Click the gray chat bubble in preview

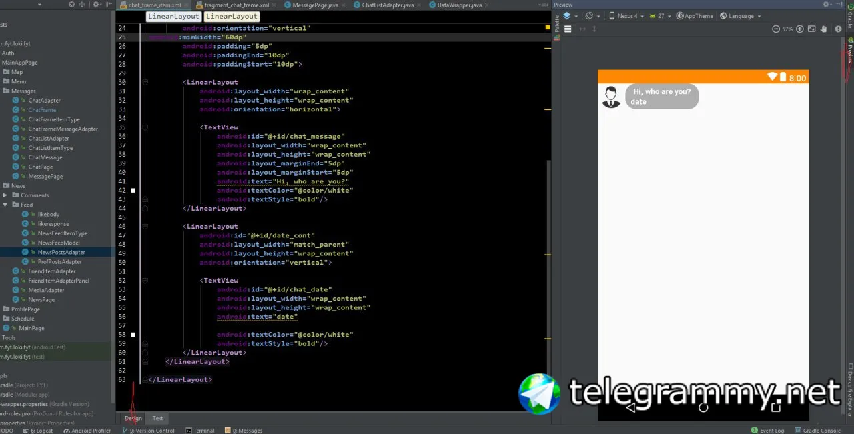662,97
